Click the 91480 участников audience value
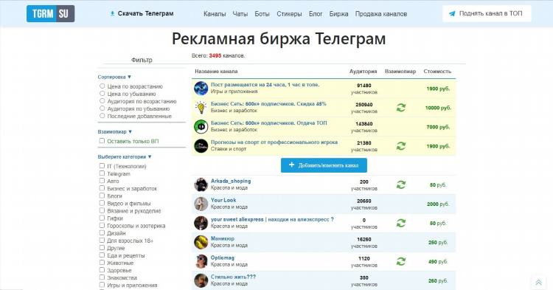Image resolution: width=553 pixels, height=290 pixels. (x=364, y=89)
